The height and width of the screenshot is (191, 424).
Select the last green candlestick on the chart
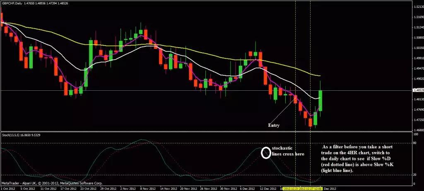click(320, 101)
